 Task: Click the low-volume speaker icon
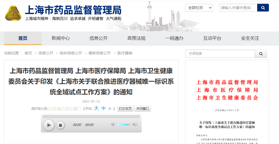pos(113,125)
